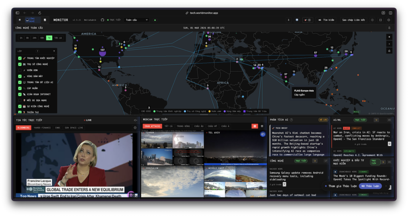Mute the live news audio
Viewport: 408px width, 216px height.
pyautogui.click(x=135, y=120)
